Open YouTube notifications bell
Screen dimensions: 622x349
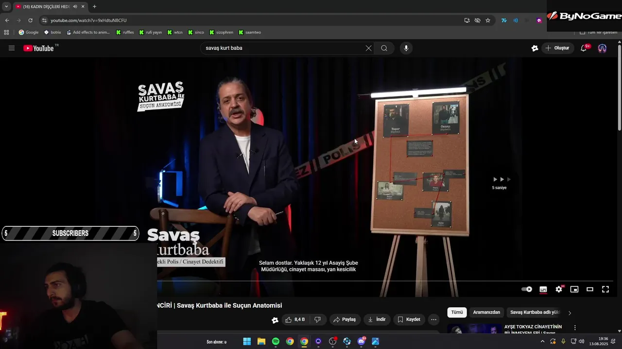coord(584,48)
